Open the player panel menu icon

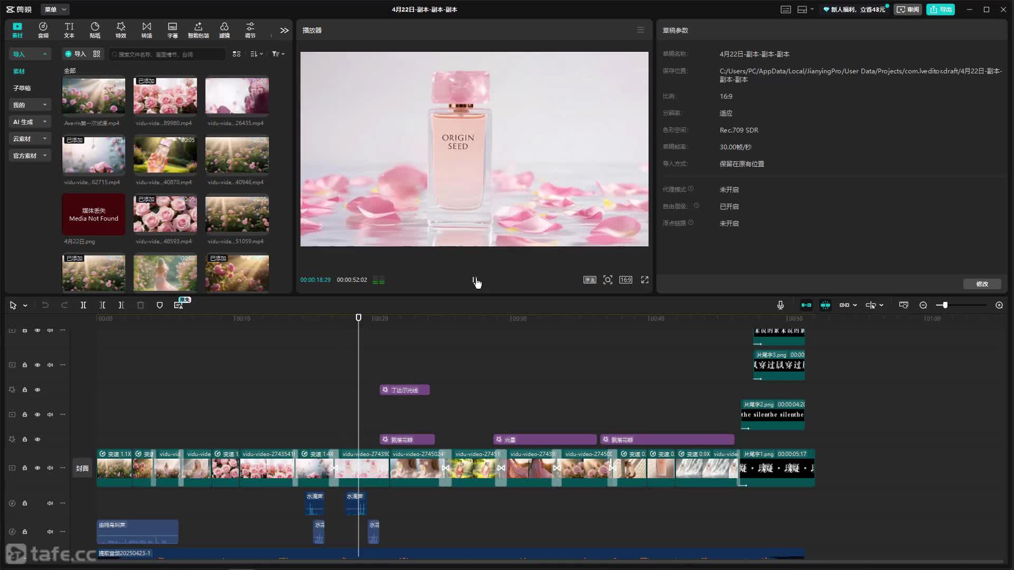click(x=641, y=30)
